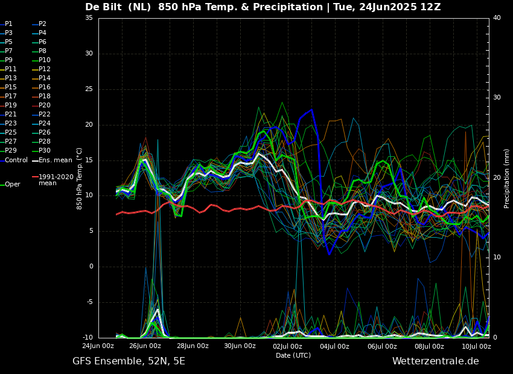
Task: Select the P22 legend label
Action: [x=44, y=115]
